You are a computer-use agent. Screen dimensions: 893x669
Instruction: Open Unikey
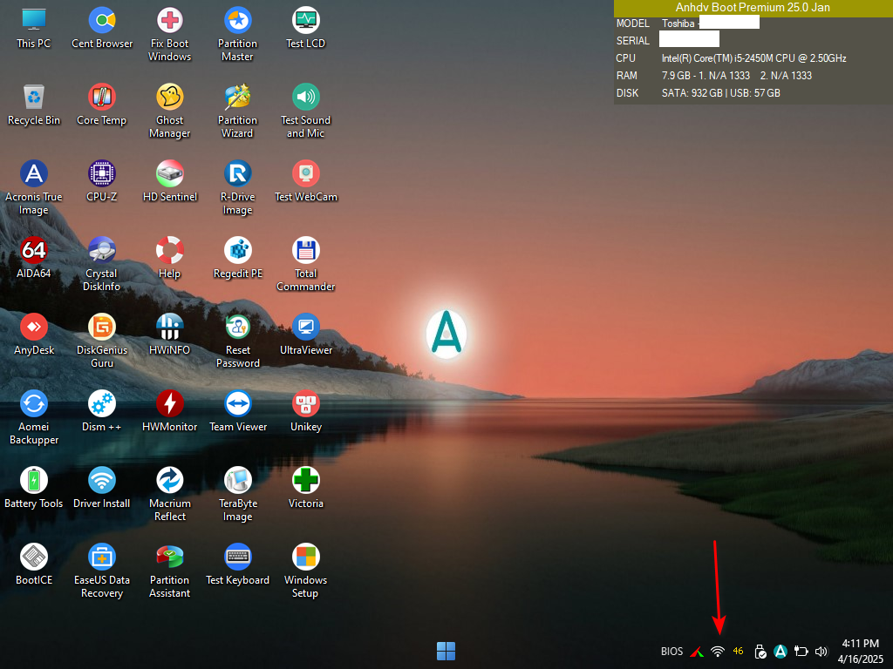coord(306,412)
